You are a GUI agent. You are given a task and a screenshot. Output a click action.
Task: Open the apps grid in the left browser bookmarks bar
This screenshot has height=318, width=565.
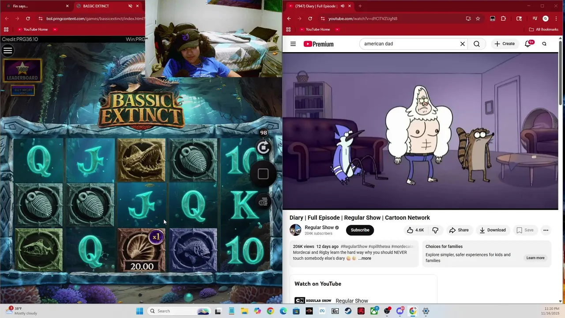point(6,30)
